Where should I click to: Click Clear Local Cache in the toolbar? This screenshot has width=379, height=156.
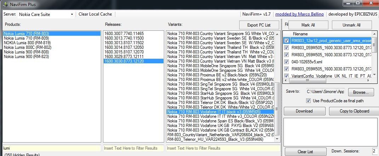point(95,14)
